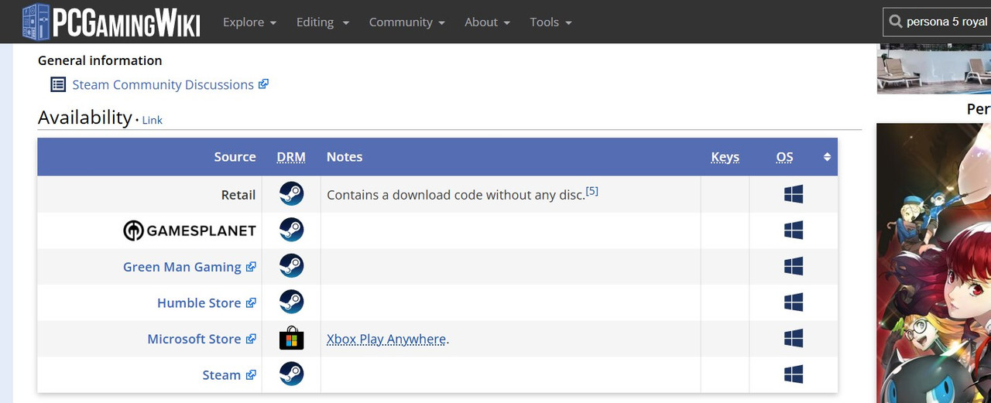
Task: Click the Windows icon in Steam row
Action: [x=794, y=374]
